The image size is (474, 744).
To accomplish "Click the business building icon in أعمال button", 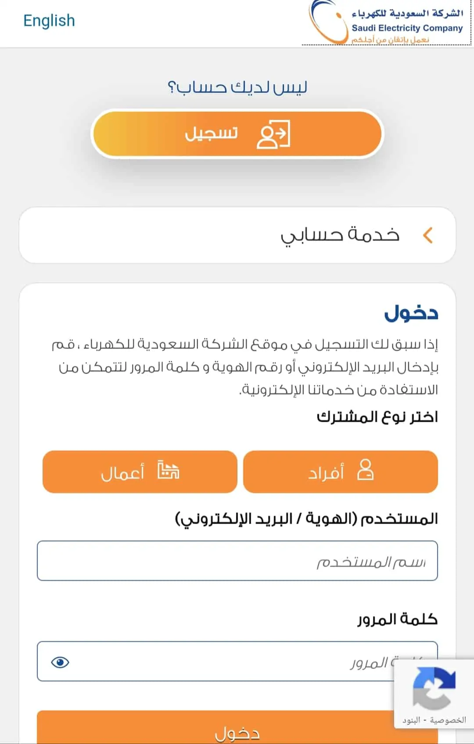I will tap(168, 470).
